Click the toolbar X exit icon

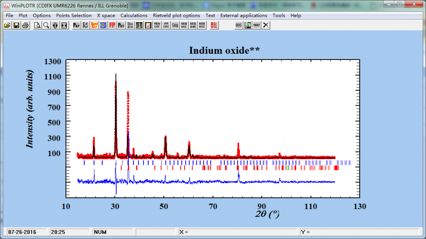pyautogui.click(x=266, y=25)
